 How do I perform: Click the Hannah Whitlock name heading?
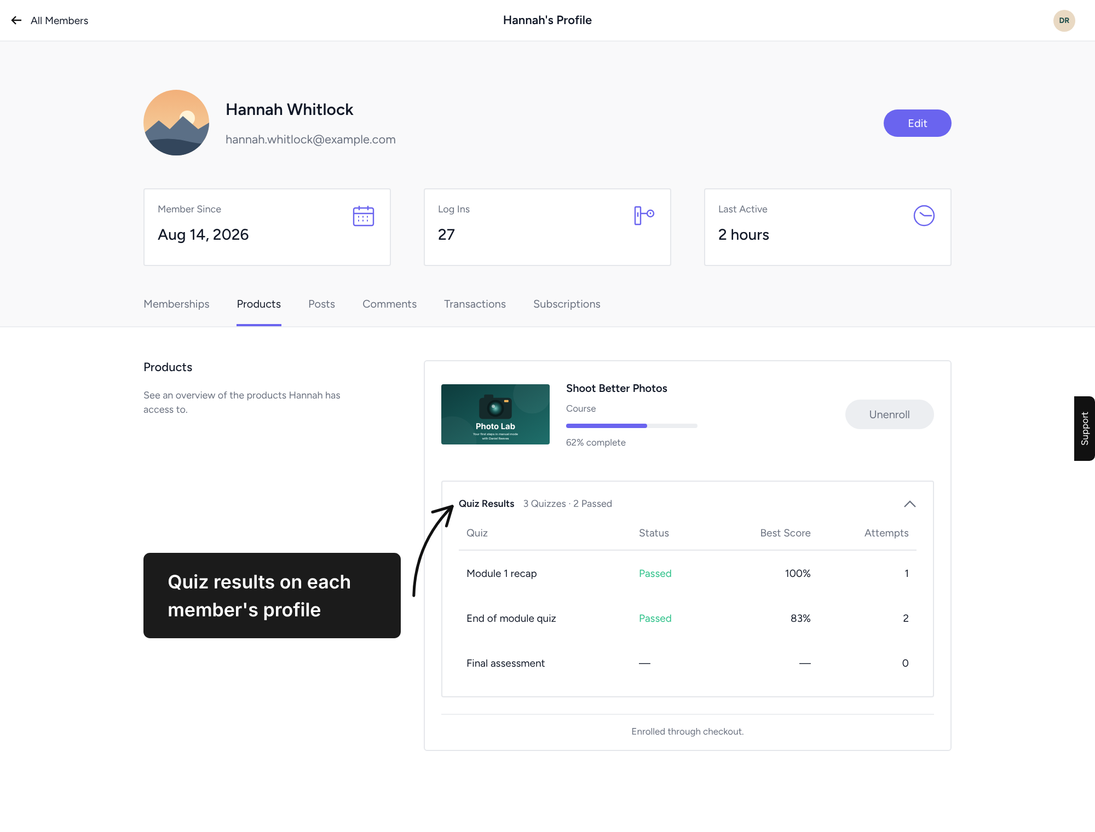289,109
